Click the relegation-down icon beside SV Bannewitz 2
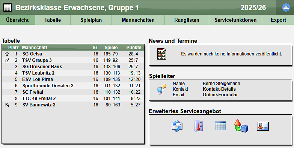The height and width of the screenshot is (148, 294). [x=7, y=105]
